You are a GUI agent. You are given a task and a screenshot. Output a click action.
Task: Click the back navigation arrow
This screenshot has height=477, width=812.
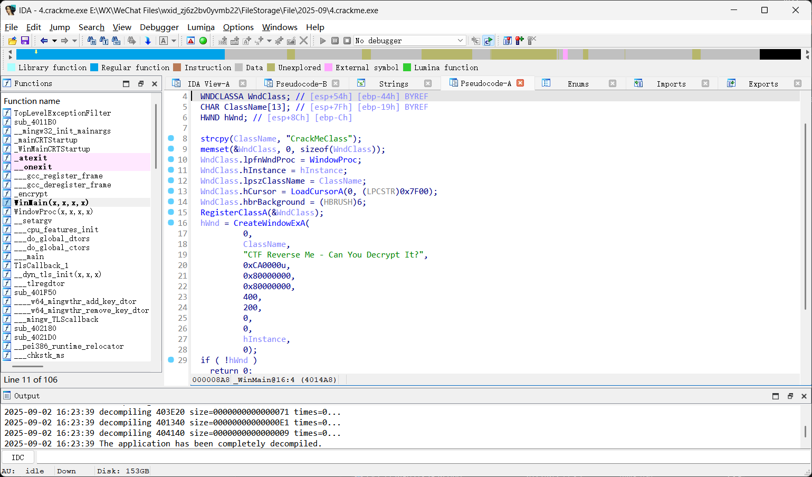pyautogui.click(x=44, y=41)
